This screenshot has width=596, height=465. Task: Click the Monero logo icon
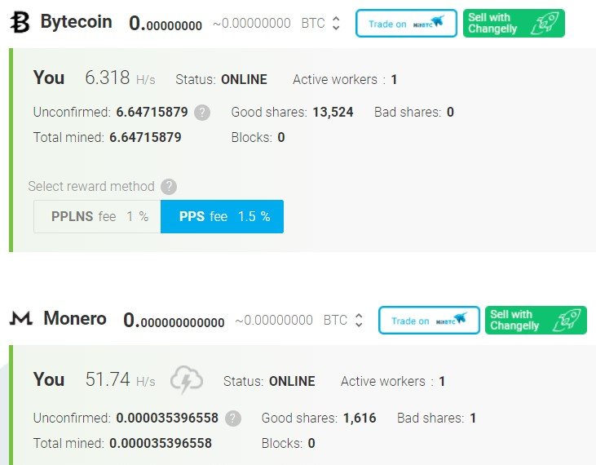pos(20,320)
